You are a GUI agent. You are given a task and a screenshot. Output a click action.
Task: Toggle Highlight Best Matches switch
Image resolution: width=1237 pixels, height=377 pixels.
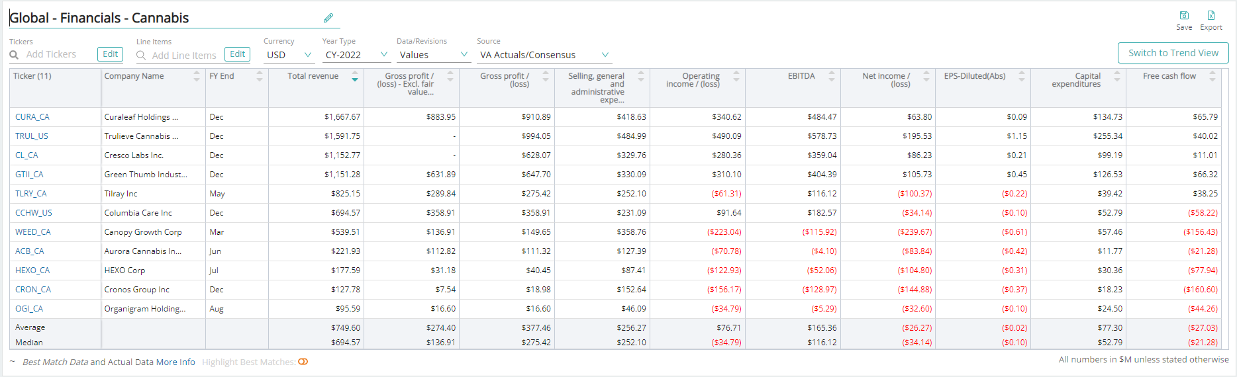[x=303, y=362]
